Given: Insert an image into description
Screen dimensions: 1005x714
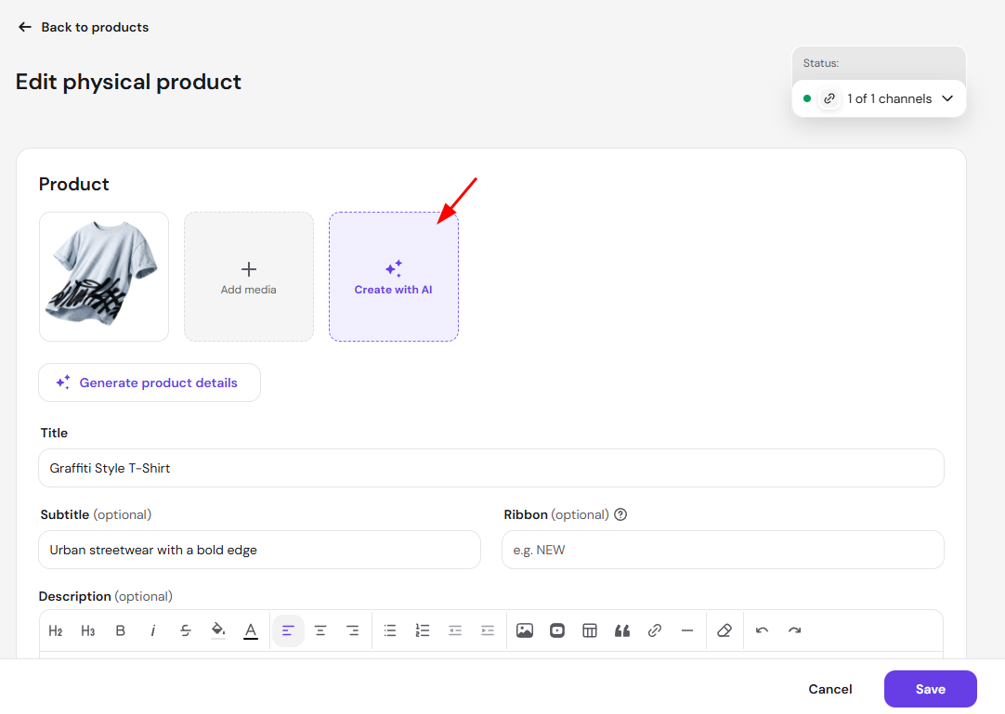Looking at the screenshot, I should 525,630.
